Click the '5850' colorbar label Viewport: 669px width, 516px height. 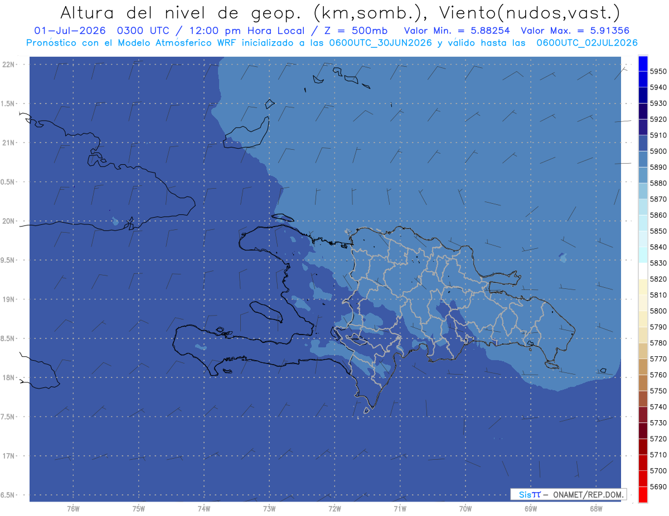[658, 231]
